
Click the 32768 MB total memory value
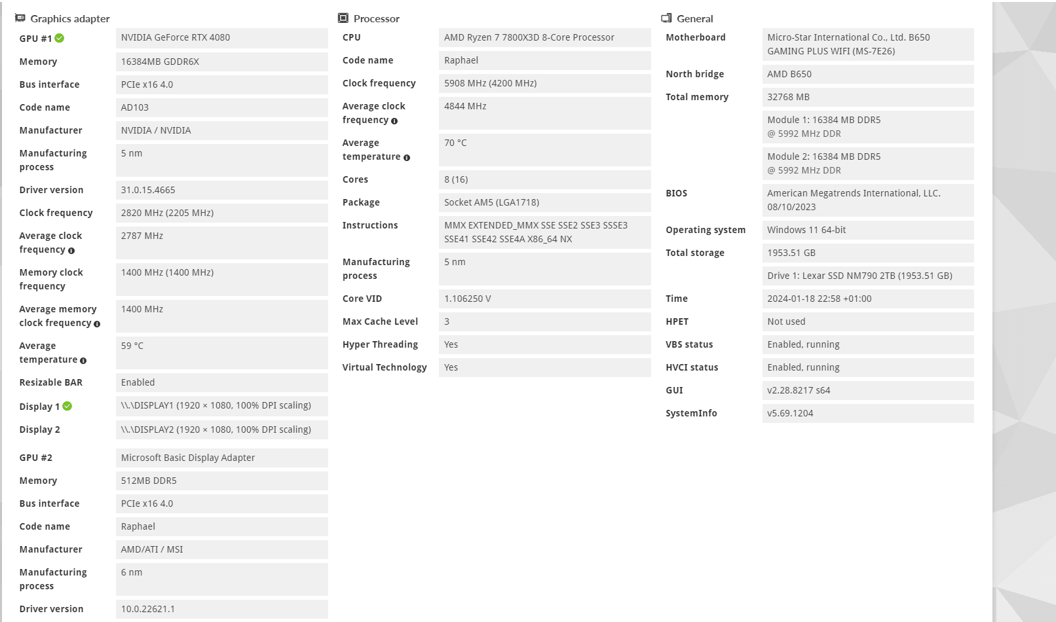point(868,97)
